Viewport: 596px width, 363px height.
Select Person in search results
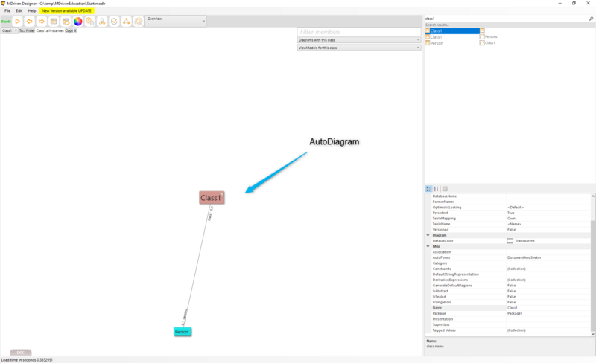[437, 43]
